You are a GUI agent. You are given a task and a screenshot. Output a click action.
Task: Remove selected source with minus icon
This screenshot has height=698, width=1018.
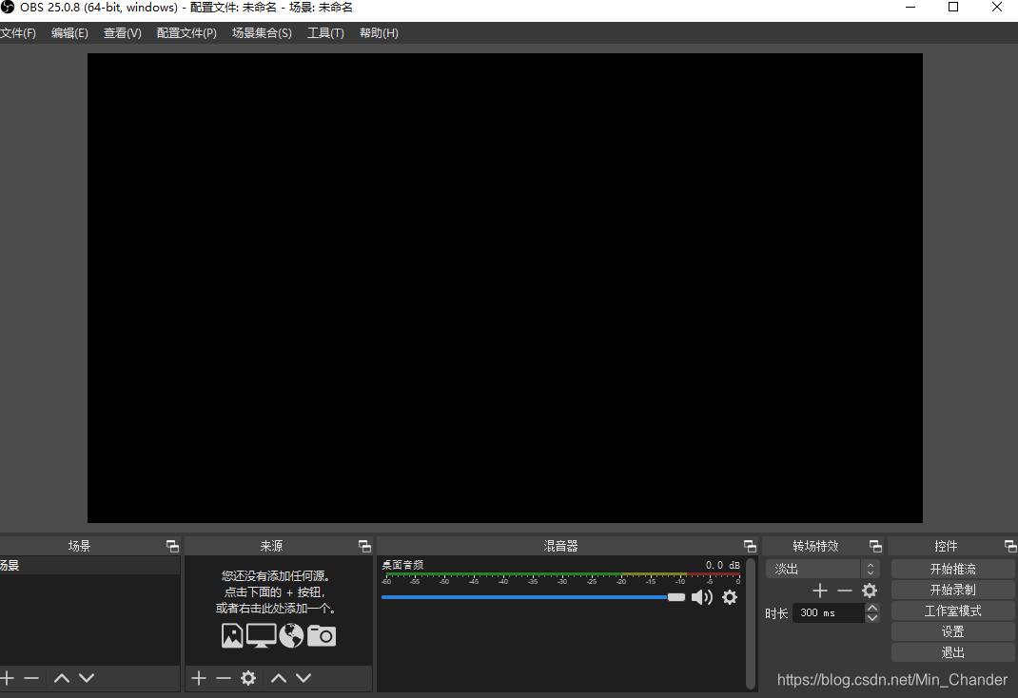(224, 679)
